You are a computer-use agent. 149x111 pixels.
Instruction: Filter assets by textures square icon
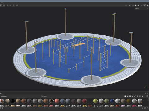click(x=140, y=96)
